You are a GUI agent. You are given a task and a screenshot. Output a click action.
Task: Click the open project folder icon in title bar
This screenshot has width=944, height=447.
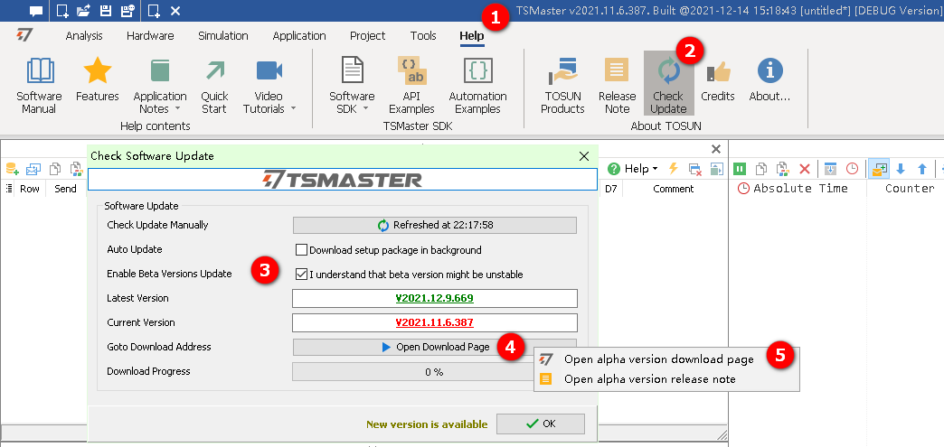point(84,10)
